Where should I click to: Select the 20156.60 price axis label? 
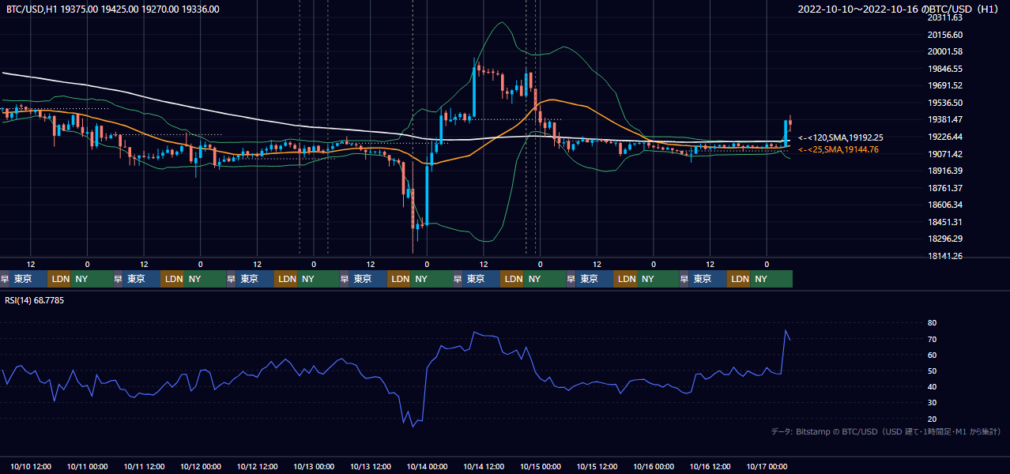944,35
